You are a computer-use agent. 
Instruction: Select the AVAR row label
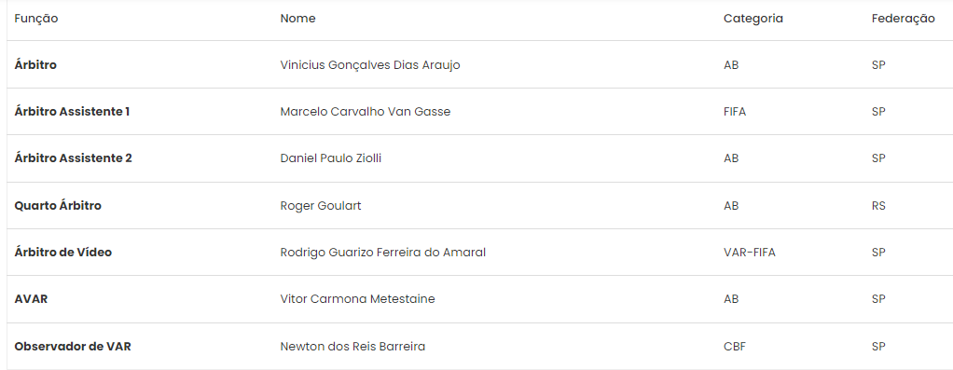[x=31, y=299]
